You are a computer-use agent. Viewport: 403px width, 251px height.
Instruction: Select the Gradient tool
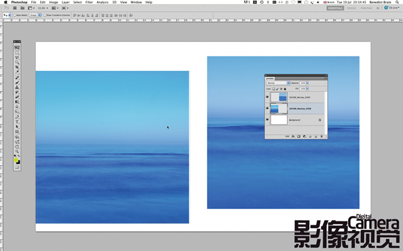coord(17,102)
